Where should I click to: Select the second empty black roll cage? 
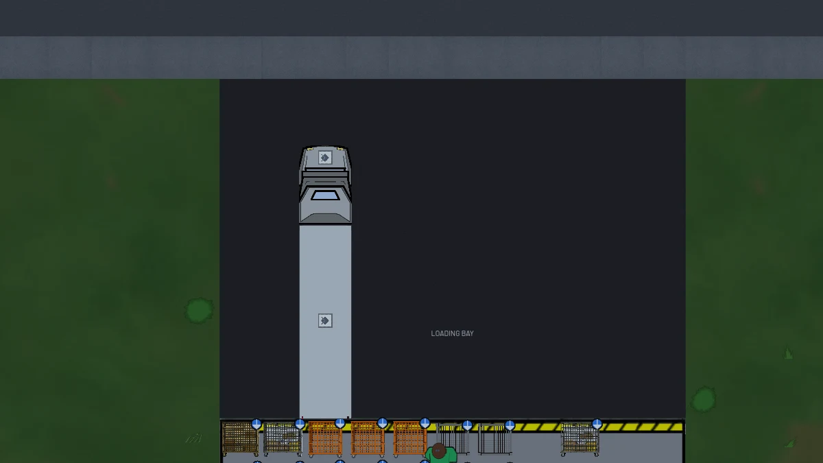coord(495,439)
